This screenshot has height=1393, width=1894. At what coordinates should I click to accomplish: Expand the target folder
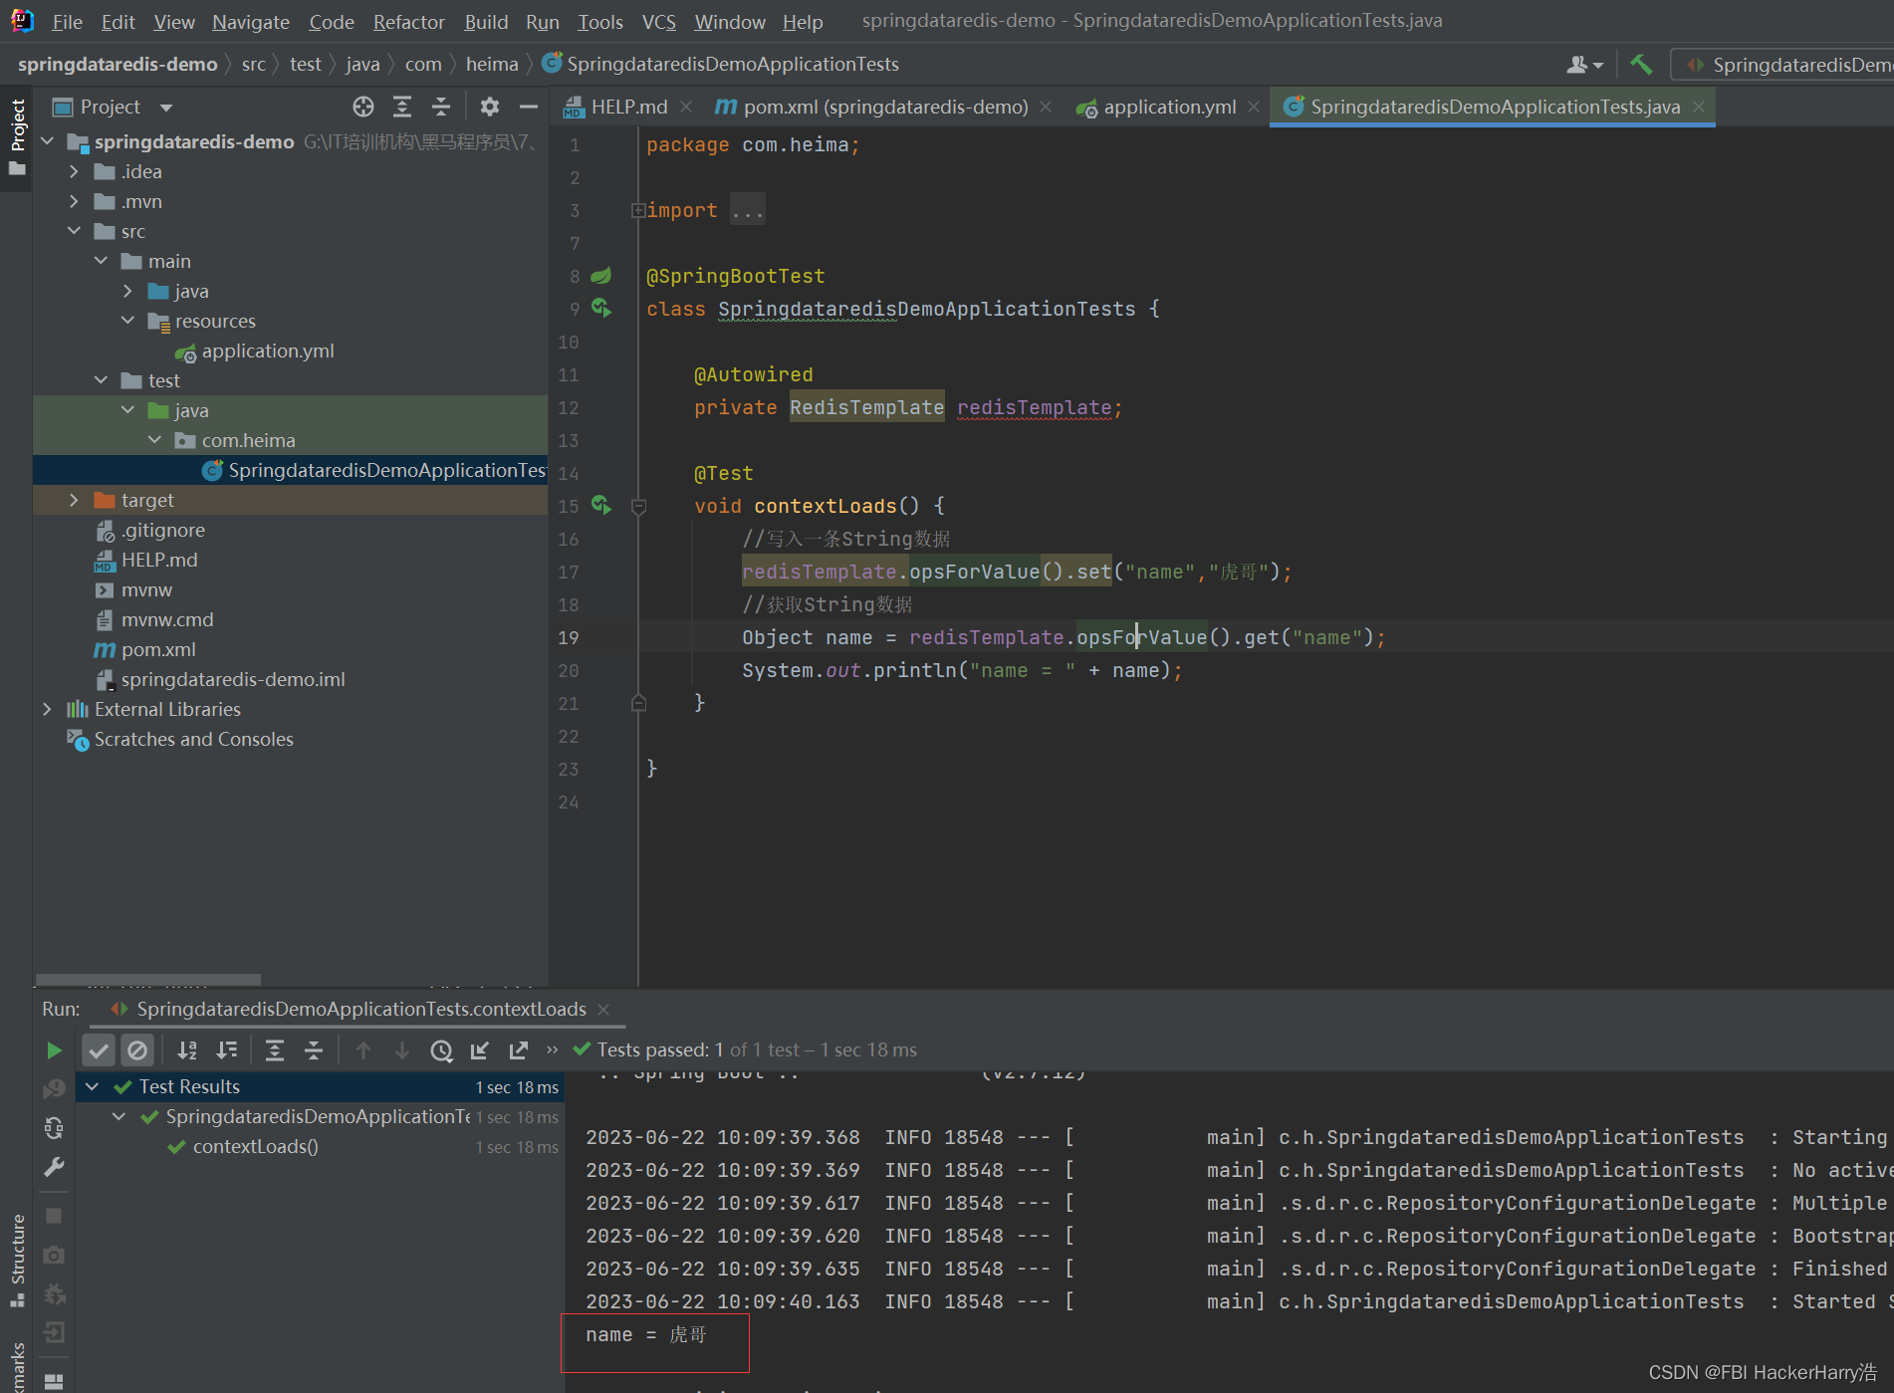click(x=74, y=500)
